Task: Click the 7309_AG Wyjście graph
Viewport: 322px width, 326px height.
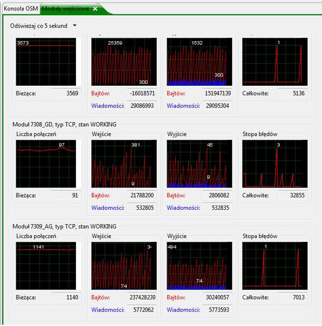Action: [200, 266]
